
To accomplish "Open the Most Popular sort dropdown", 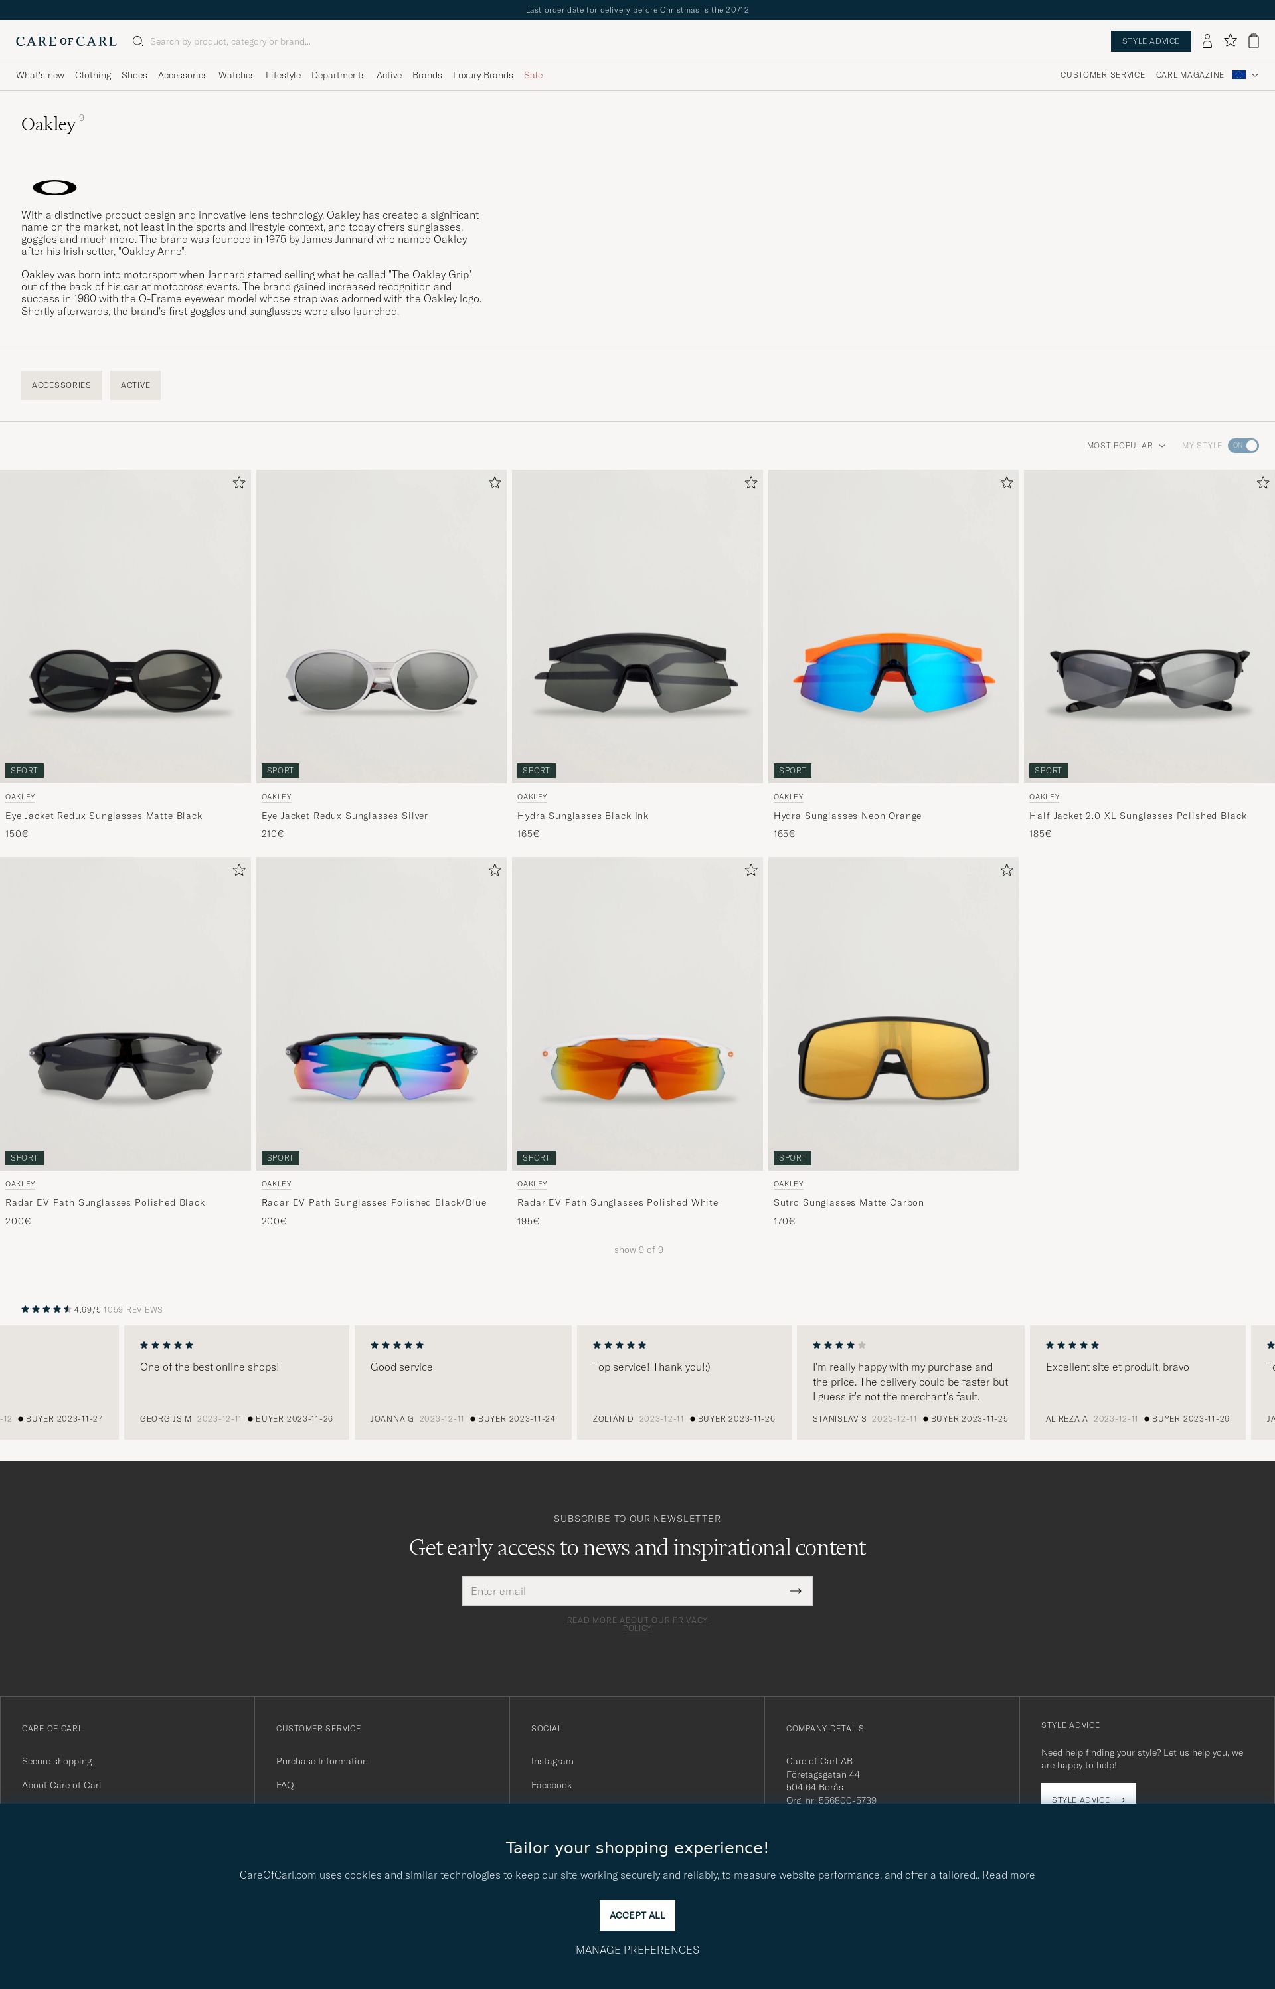I will click(x=1126, y=446).
